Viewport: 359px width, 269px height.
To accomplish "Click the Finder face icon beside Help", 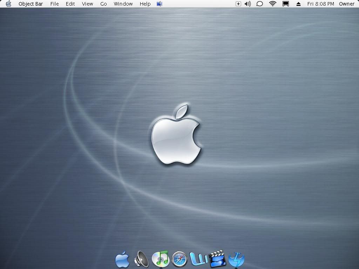I will coord(160,4).
